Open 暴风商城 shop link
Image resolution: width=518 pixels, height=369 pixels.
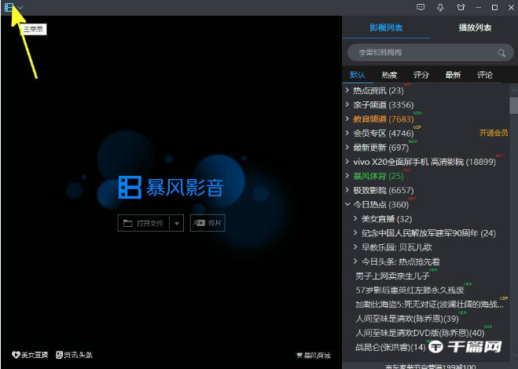point(313,356)
